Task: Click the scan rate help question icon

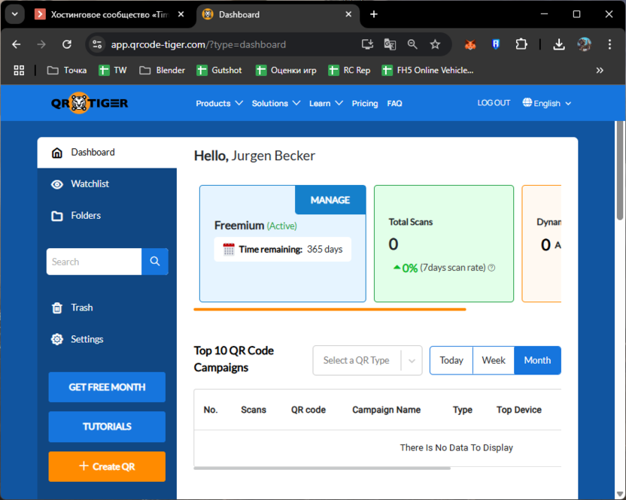Action: point(492,268)
